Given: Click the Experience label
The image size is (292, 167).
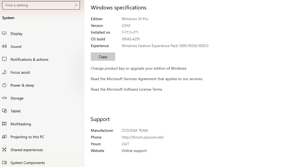Looking at the screenshot, I should [100, 46].
